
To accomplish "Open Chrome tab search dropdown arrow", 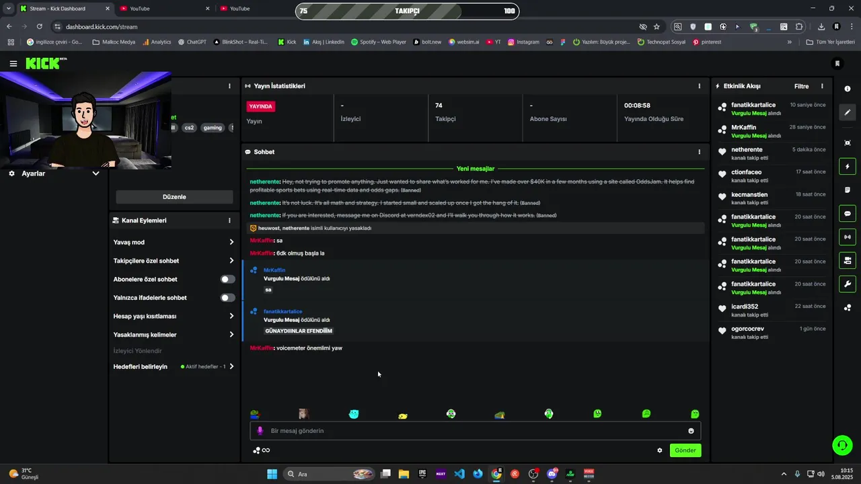I will point(8,8).
